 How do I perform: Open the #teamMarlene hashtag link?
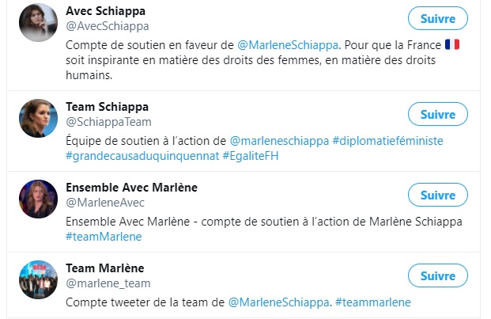[104, 236]
